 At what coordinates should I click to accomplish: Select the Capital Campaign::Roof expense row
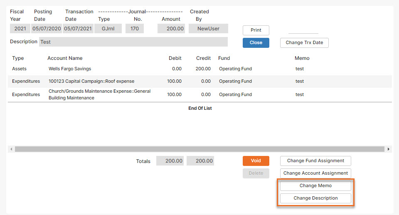point(200,81)
